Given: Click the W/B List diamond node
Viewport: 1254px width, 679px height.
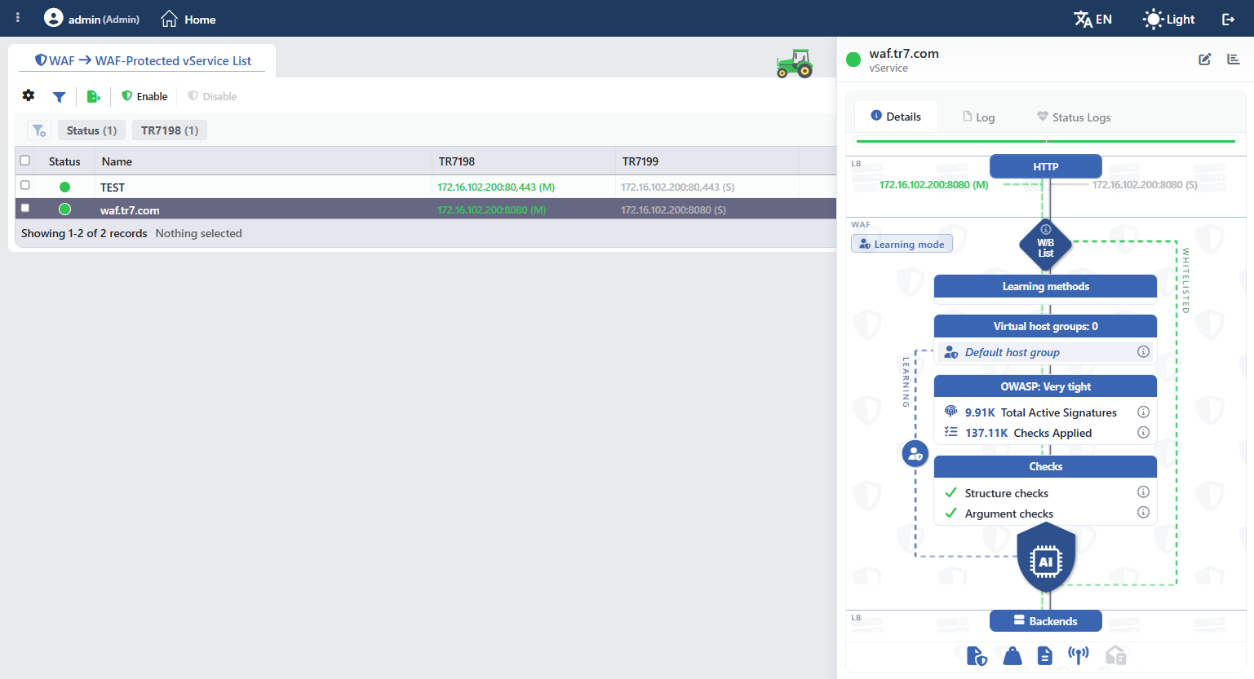Looking at the screenshot, I should [x=1046, y=244].
